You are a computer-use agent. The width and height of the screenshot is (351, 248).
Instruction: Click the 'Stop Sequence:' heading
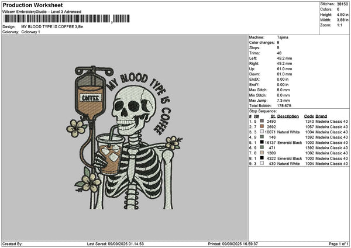[x=263, y=111]
